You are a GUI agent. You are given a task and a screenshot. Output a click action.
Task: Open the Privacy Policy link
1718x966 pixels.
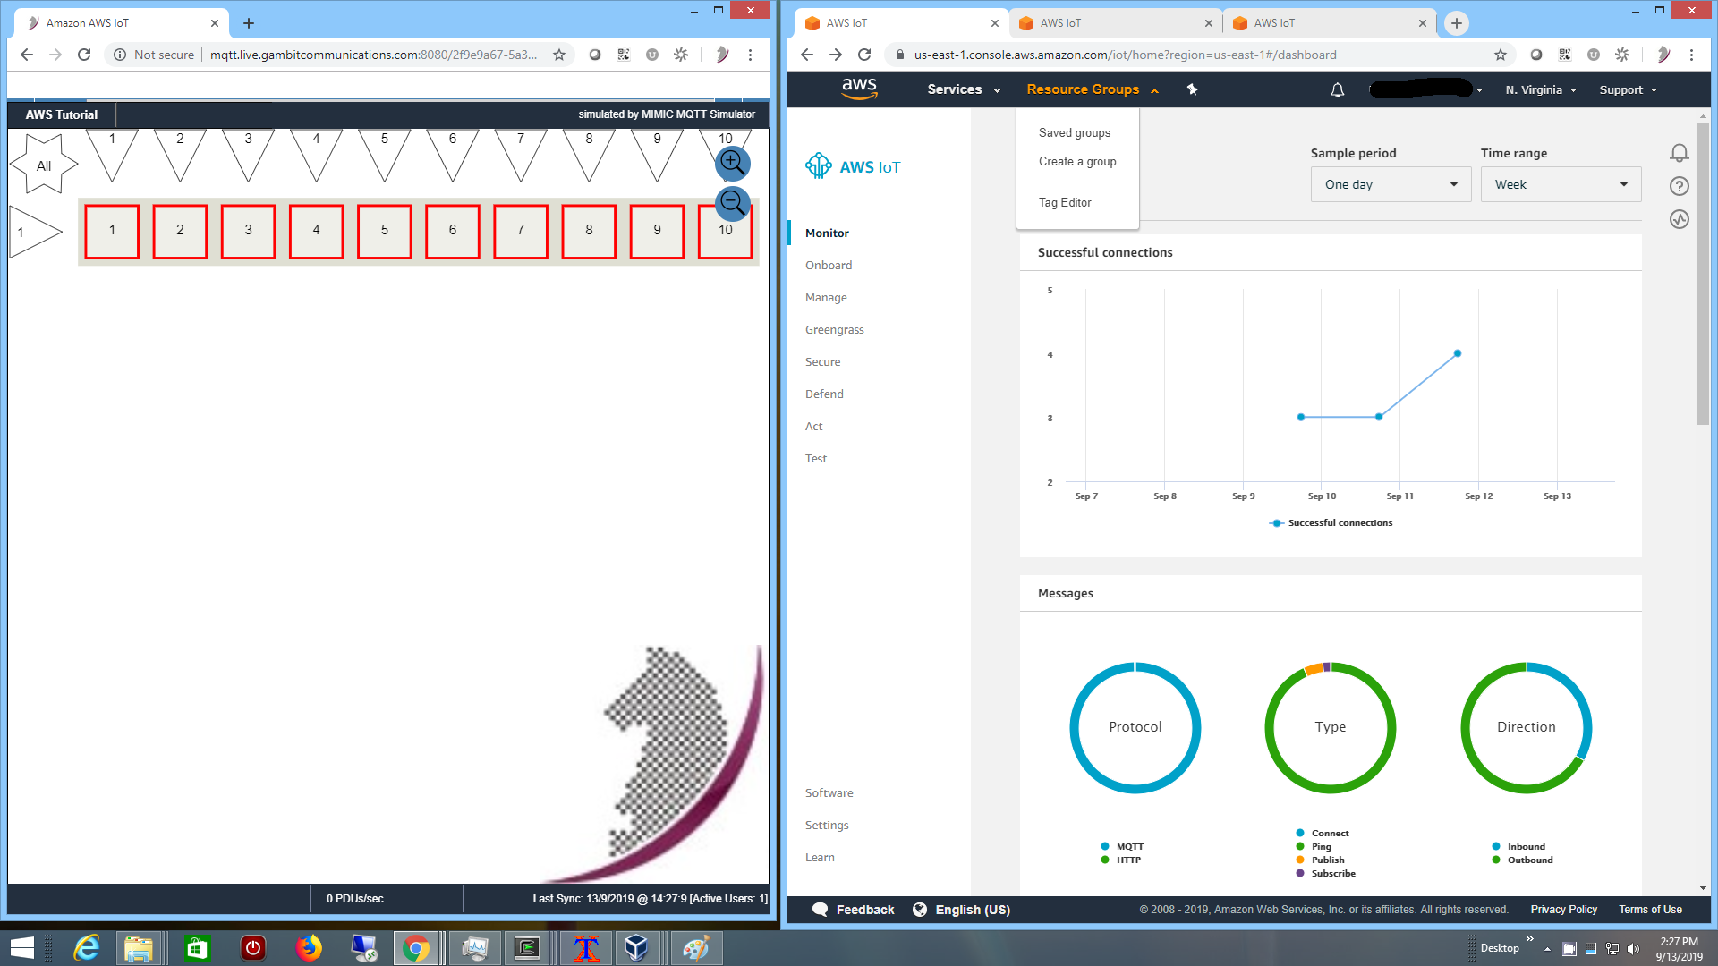point(1563,910)
